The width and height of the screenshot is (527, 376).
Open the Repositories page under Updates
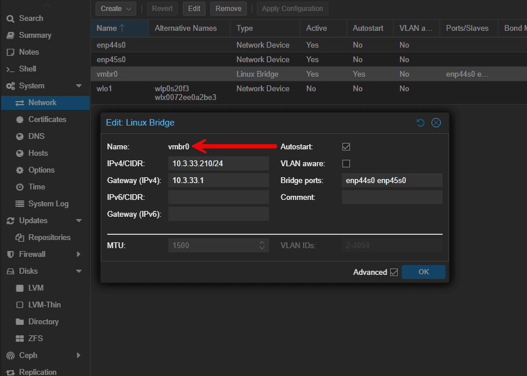[44, 237]
